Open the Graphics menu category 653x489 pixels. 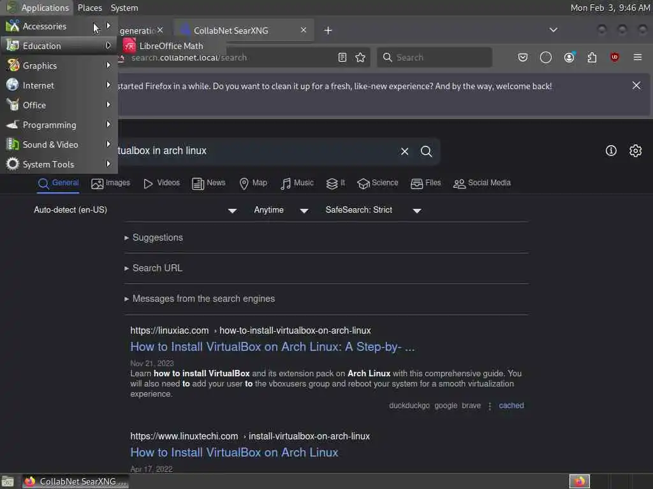pos(59,66)
